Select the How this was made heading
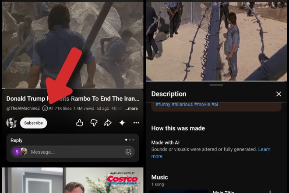Viewport: 289px width, 193px height. click(178, 128)
